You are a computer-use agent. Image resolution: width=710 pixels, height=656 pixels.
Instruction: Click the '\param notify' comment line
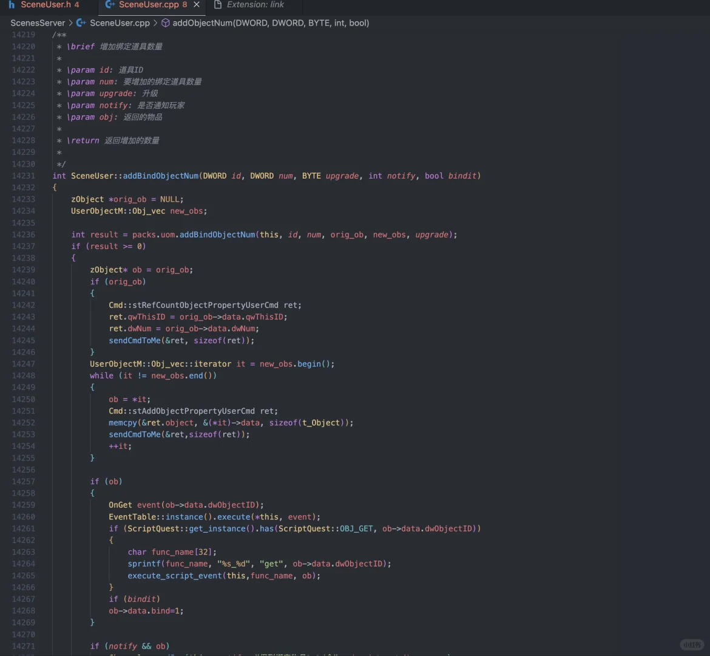pos(121,106)
